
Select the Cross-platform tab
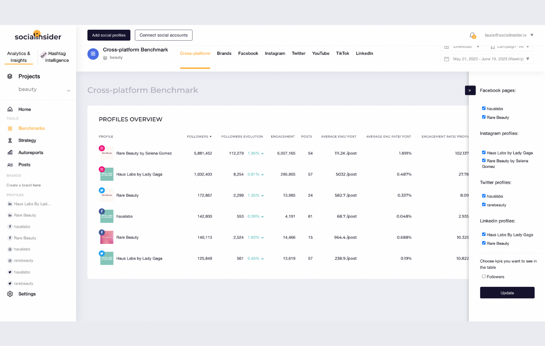[195, 54]
